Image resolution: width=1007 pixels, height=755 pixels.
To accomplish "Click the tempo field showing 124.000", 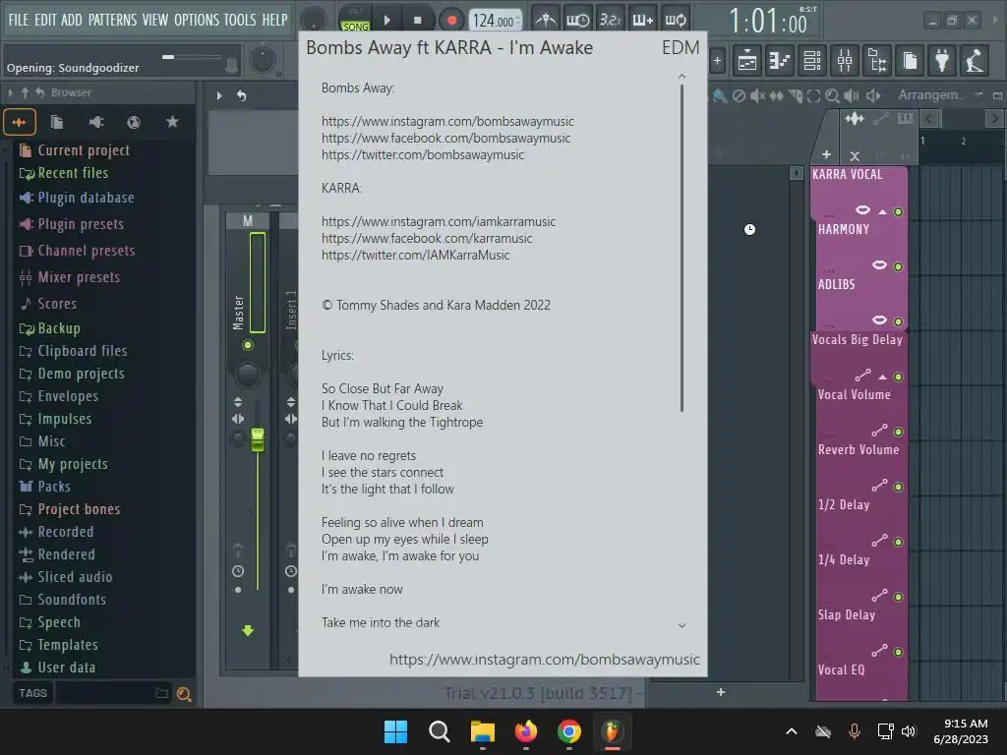I will pyautogui.click(x=494, y=21).
